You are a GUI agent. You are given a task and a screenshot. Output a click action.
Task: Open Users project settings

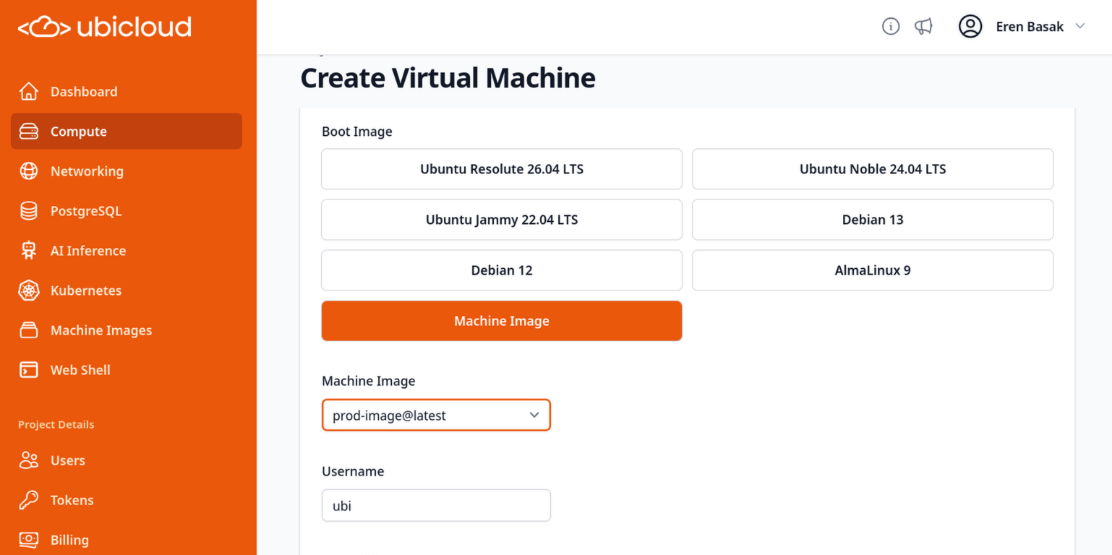coord(127,460)
